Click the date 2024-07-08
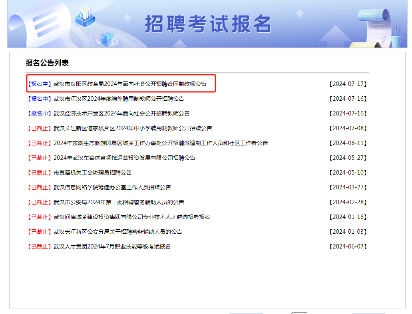Image resolution: width=412 pixels, height=314 pixels. click(348, 128)
